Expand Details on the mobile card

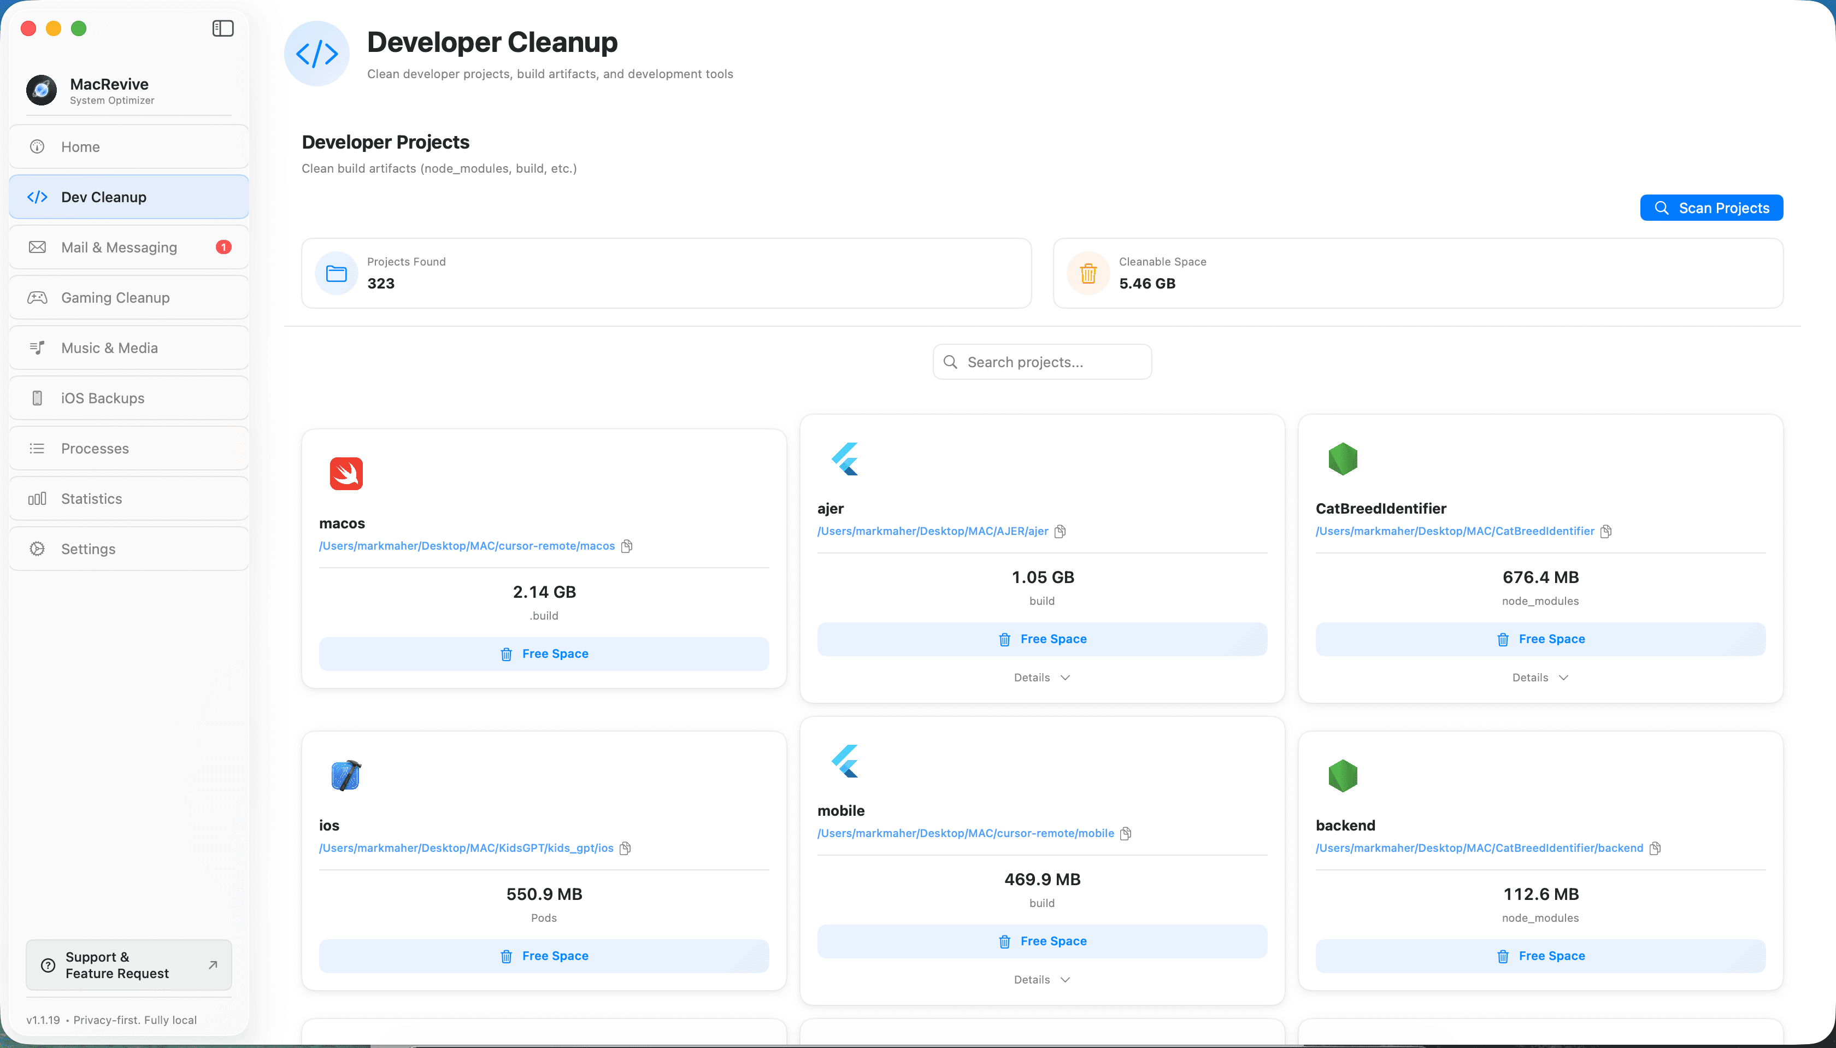pos(1041,980)
